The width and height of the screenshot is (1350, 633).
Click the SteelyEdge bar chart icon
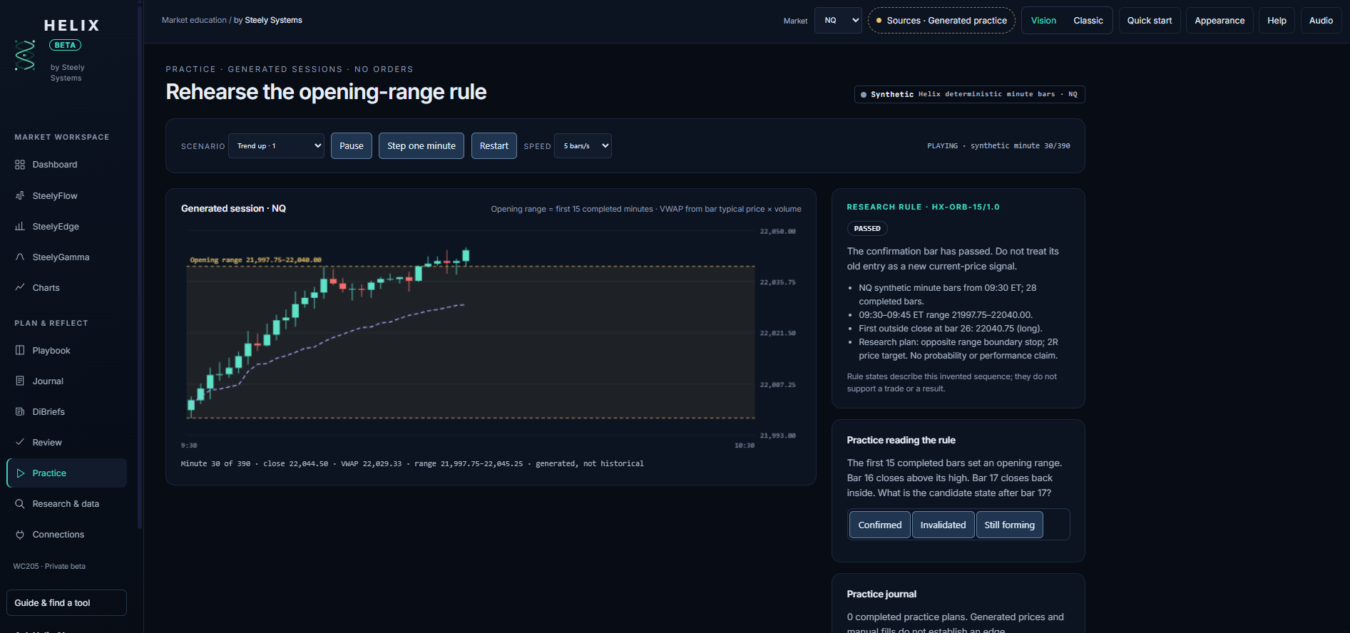click(20, 227)
